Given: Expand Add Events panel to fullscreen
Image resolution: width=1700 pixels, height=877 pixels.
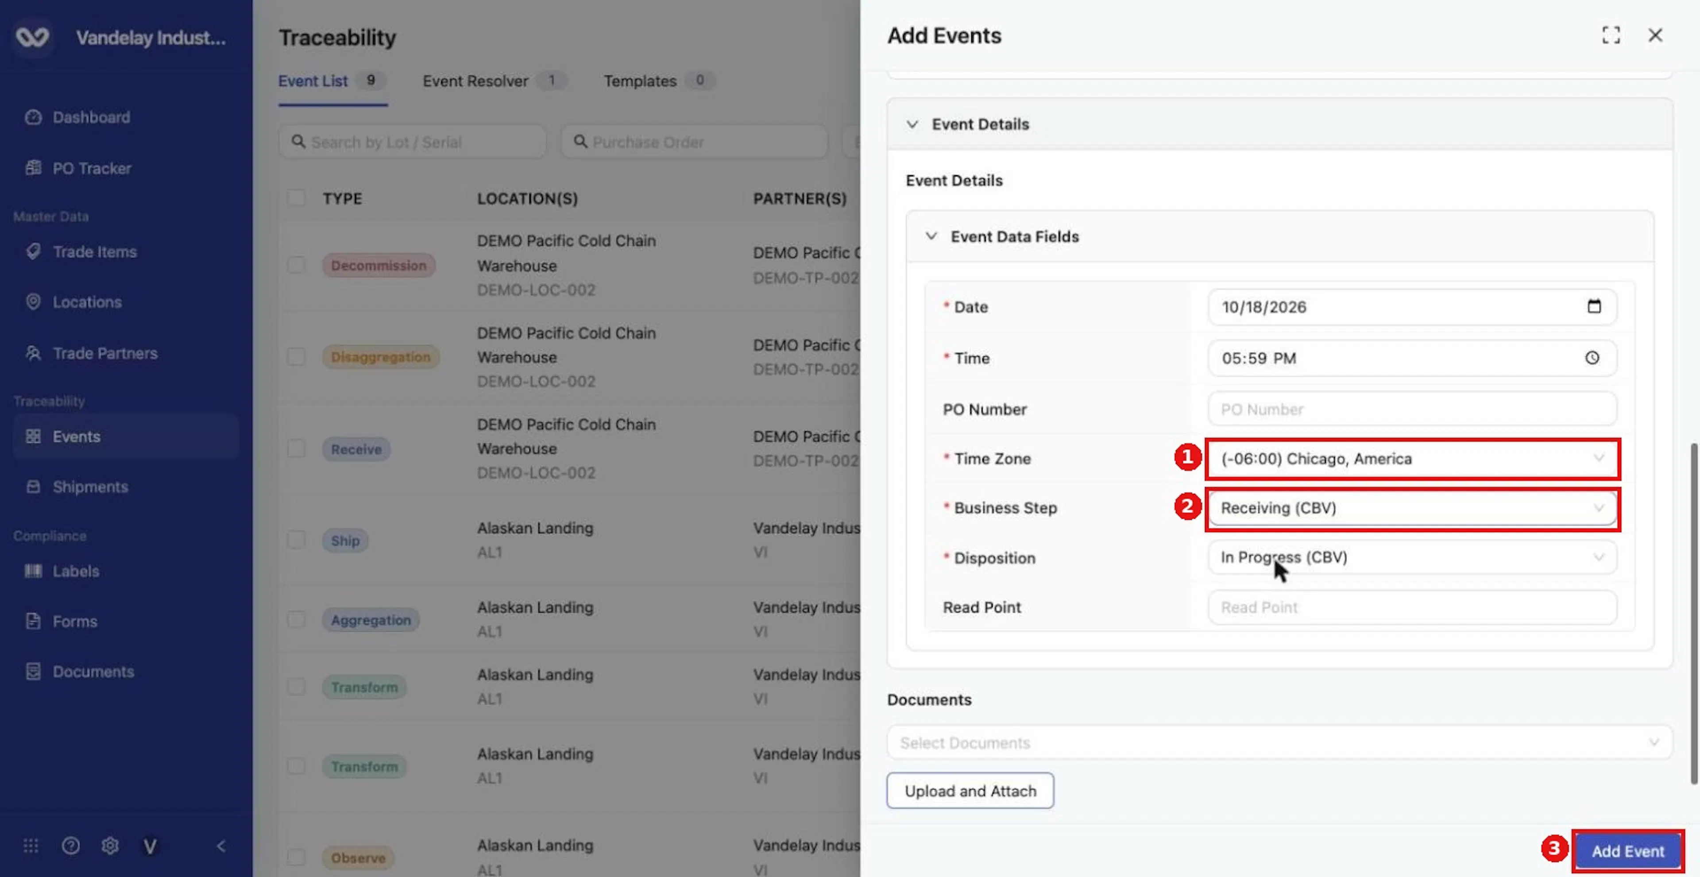Looking at the screenshot, I should tap(1611, 35).
